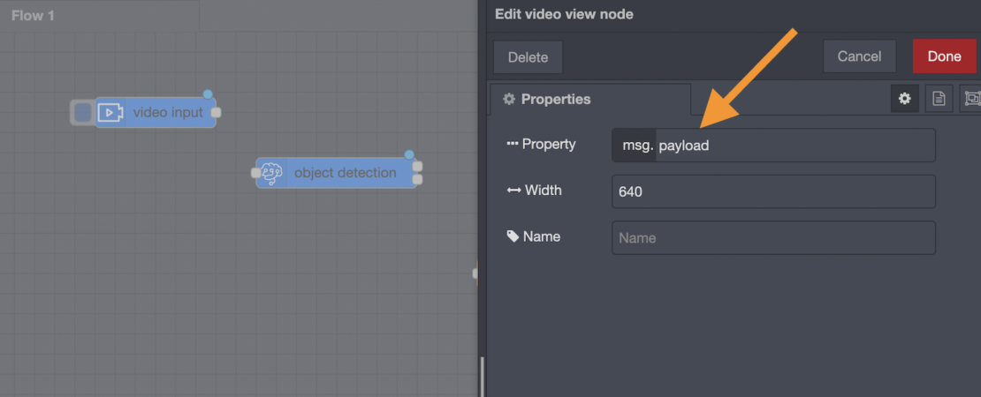The width and height of the screenshot is (981, 397).
Task: Click into the Name text field
Action: pos(772,237)
